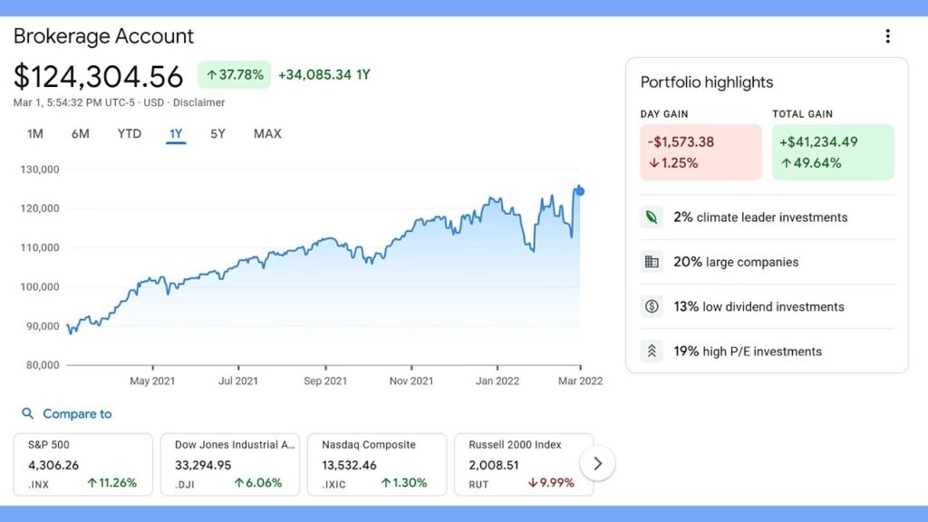Select the 1M time range tab
The width and height of the screenshot is (928, 522).
click(35, 134)
